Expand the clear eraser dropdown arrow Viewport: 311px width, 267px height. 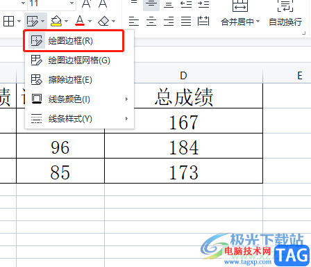pos(113,22)
